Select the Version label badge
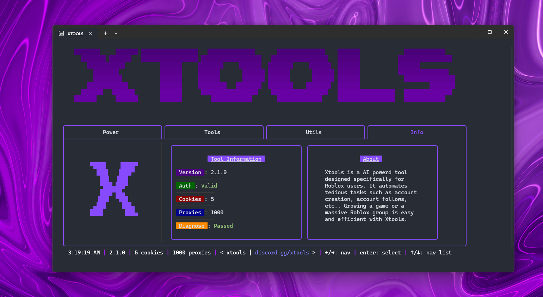The height and width of the screenshot is (297, 543). tap(190, 172)
